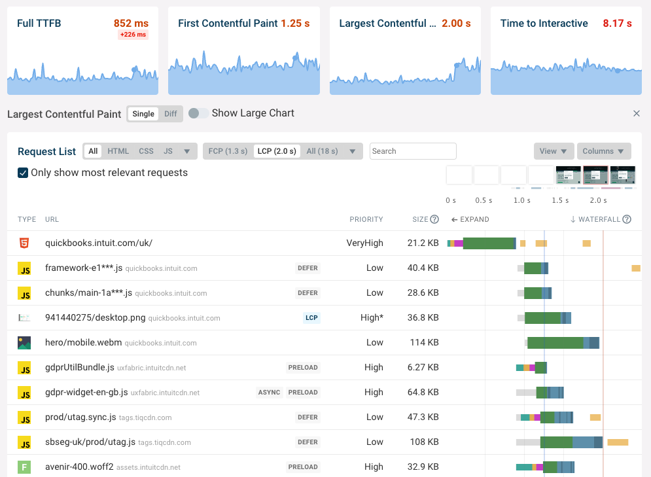Screen dimensions: 651x477
Task: Click the PRIORITY column header
Action: 366,219
